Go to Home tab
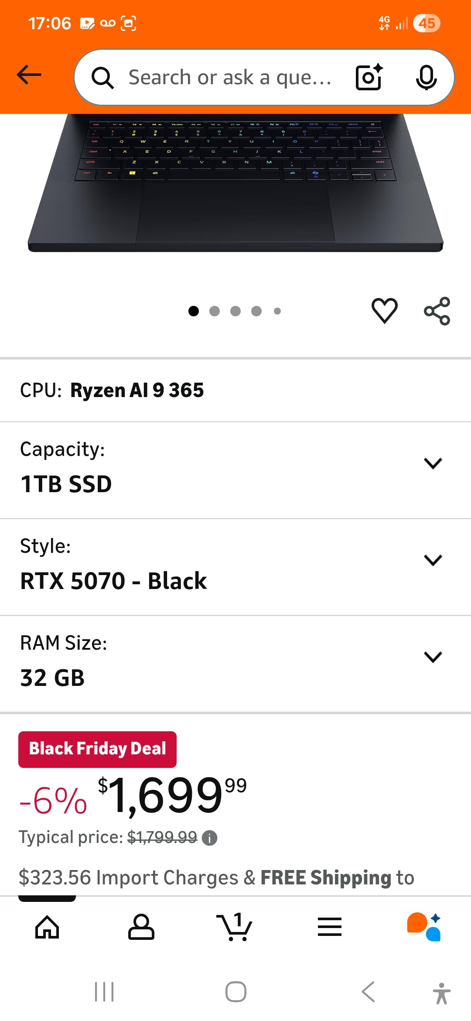471x1021 pixels. click(47, 927)
